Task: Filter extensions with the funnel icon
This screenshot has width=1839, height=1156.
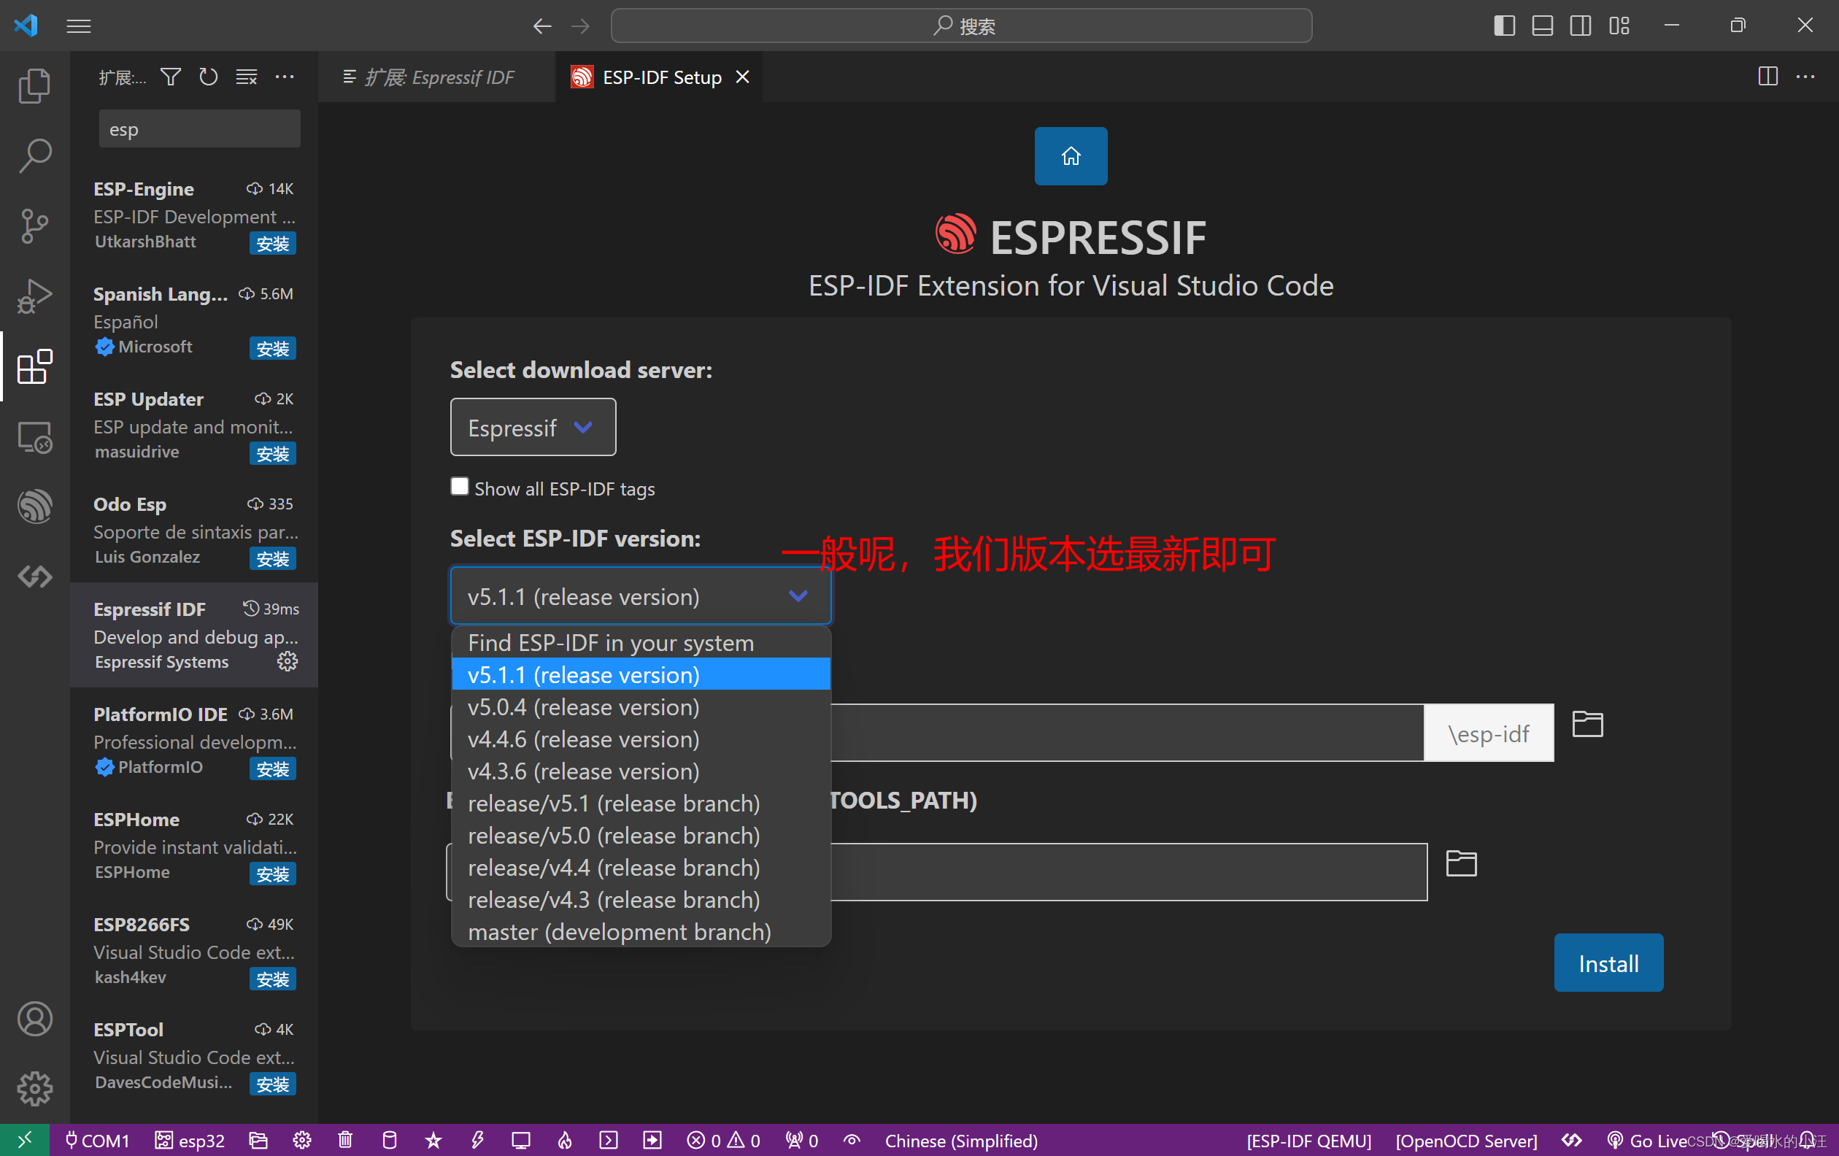Action: 171,77
